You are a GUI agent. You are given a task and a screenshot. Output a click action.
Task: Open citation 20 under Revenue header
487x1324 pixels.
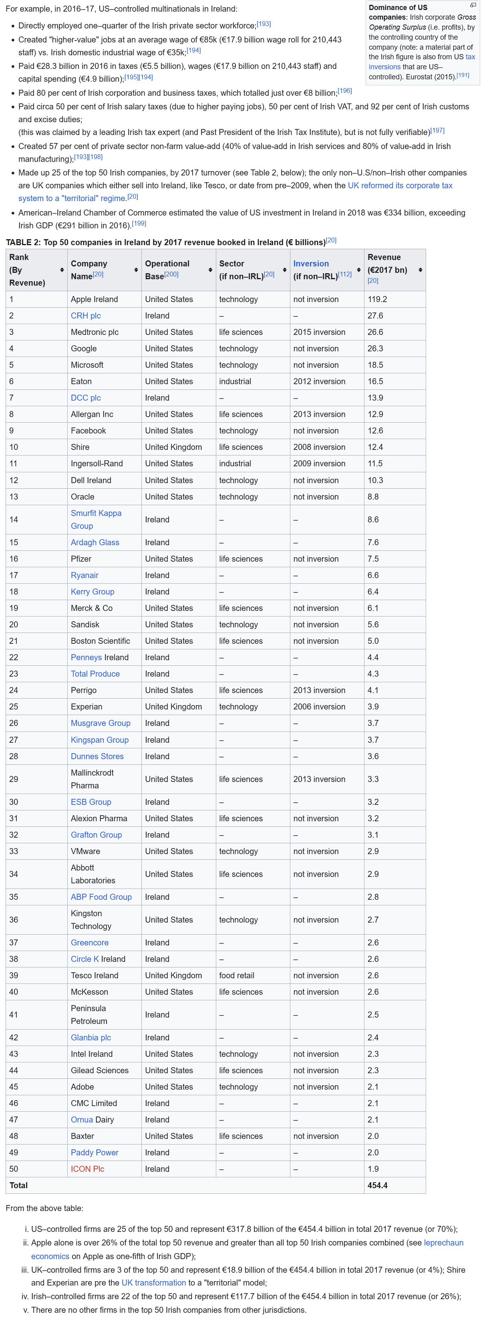[373, 281]
